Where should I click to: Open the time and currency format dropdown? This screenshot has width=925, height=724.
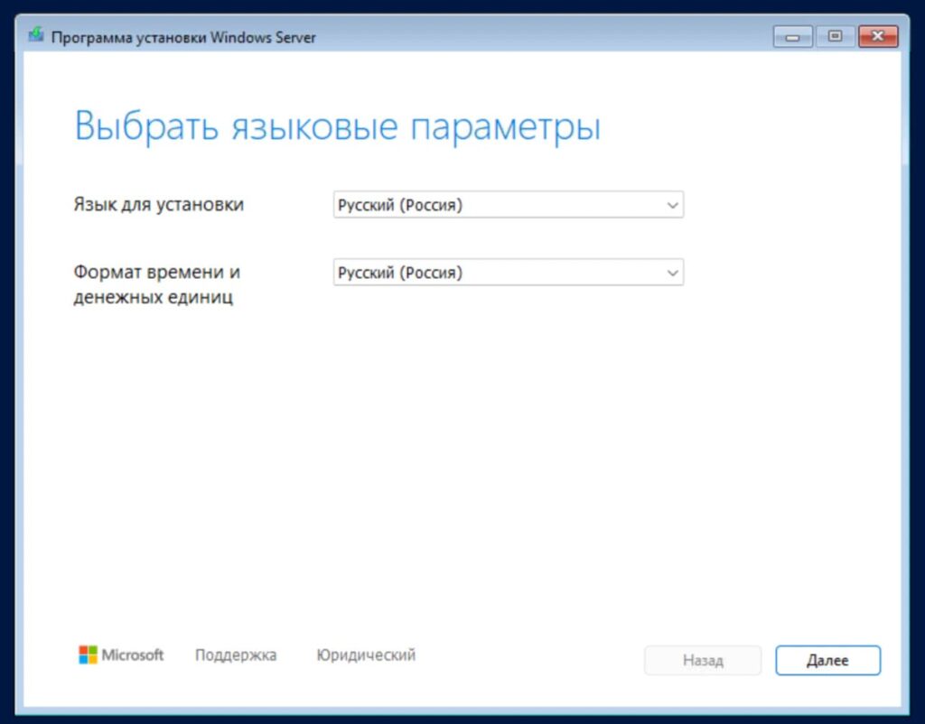pos(508,273)
